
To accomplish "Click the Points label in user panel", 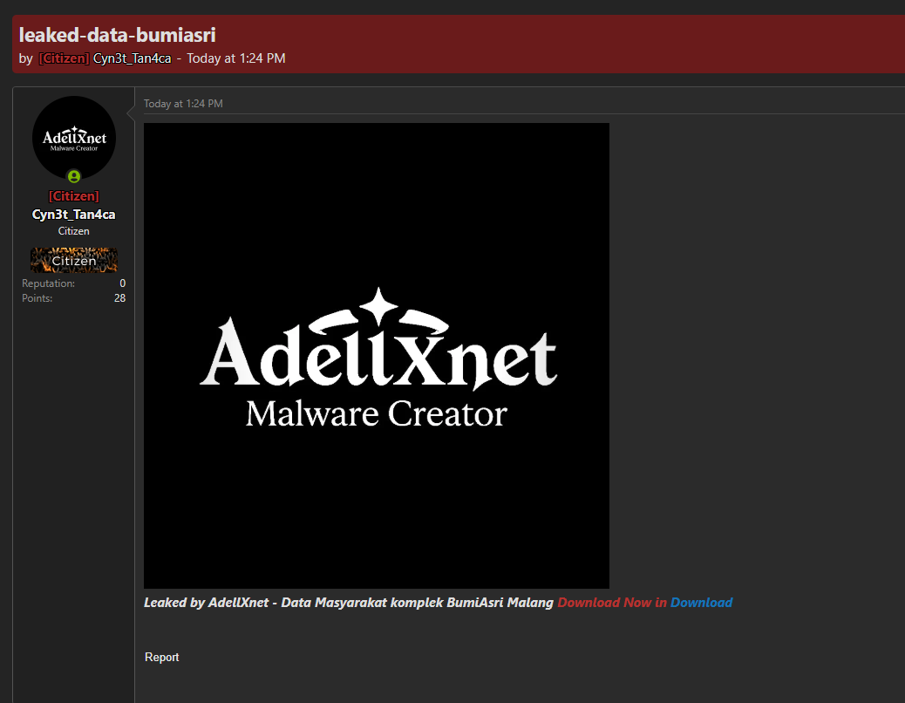I will [x=37, y=298].
